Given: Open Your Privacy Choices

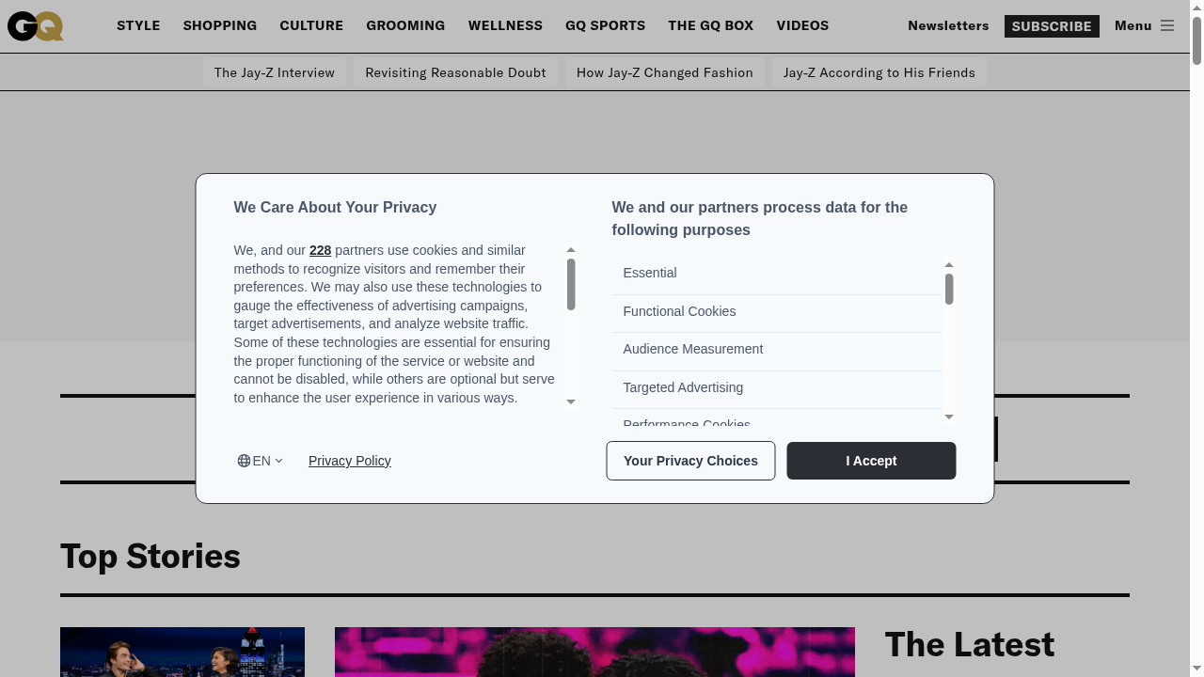Looking at the screenshot, I should click(x=690, y=461).
